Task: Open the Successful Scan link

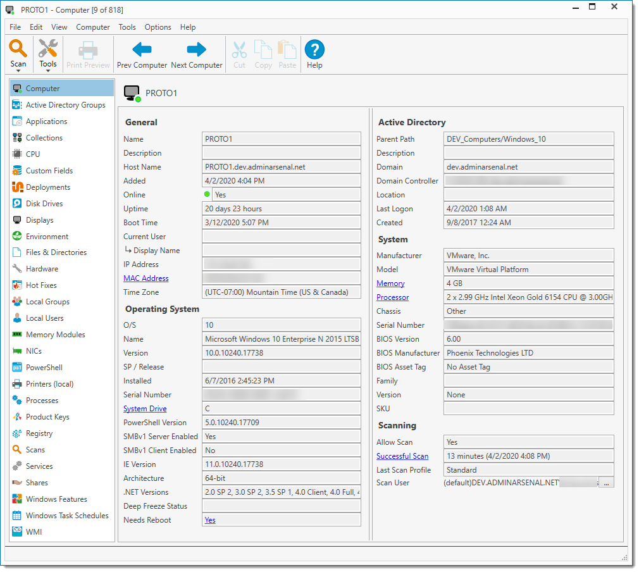Action: pyautogui.click(x=402, y=456)
